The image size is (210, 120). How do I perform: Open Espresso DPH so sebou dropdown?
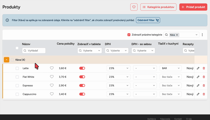[145, 85]
